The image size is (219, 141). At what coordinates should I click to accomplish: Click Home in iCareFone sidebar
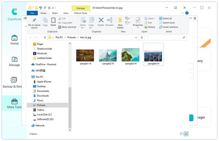pyautogui.click(x=15, y=40)
